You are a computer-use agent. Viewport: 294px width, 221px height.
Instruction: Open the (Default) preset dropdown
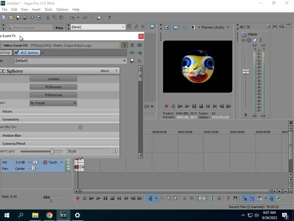(x=124, y=61)
